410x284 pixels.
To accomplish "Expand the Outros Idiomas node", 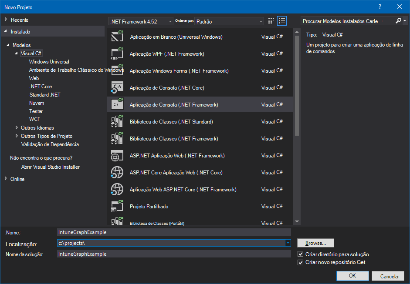I will 17,127.
